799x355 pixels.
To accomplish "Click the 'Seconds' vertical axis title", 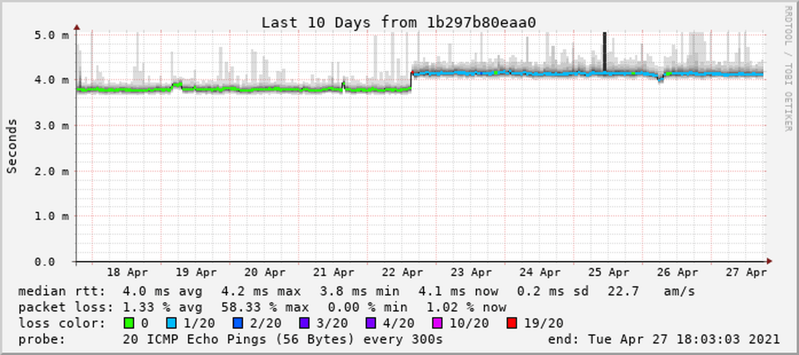I will coord(12,146).
